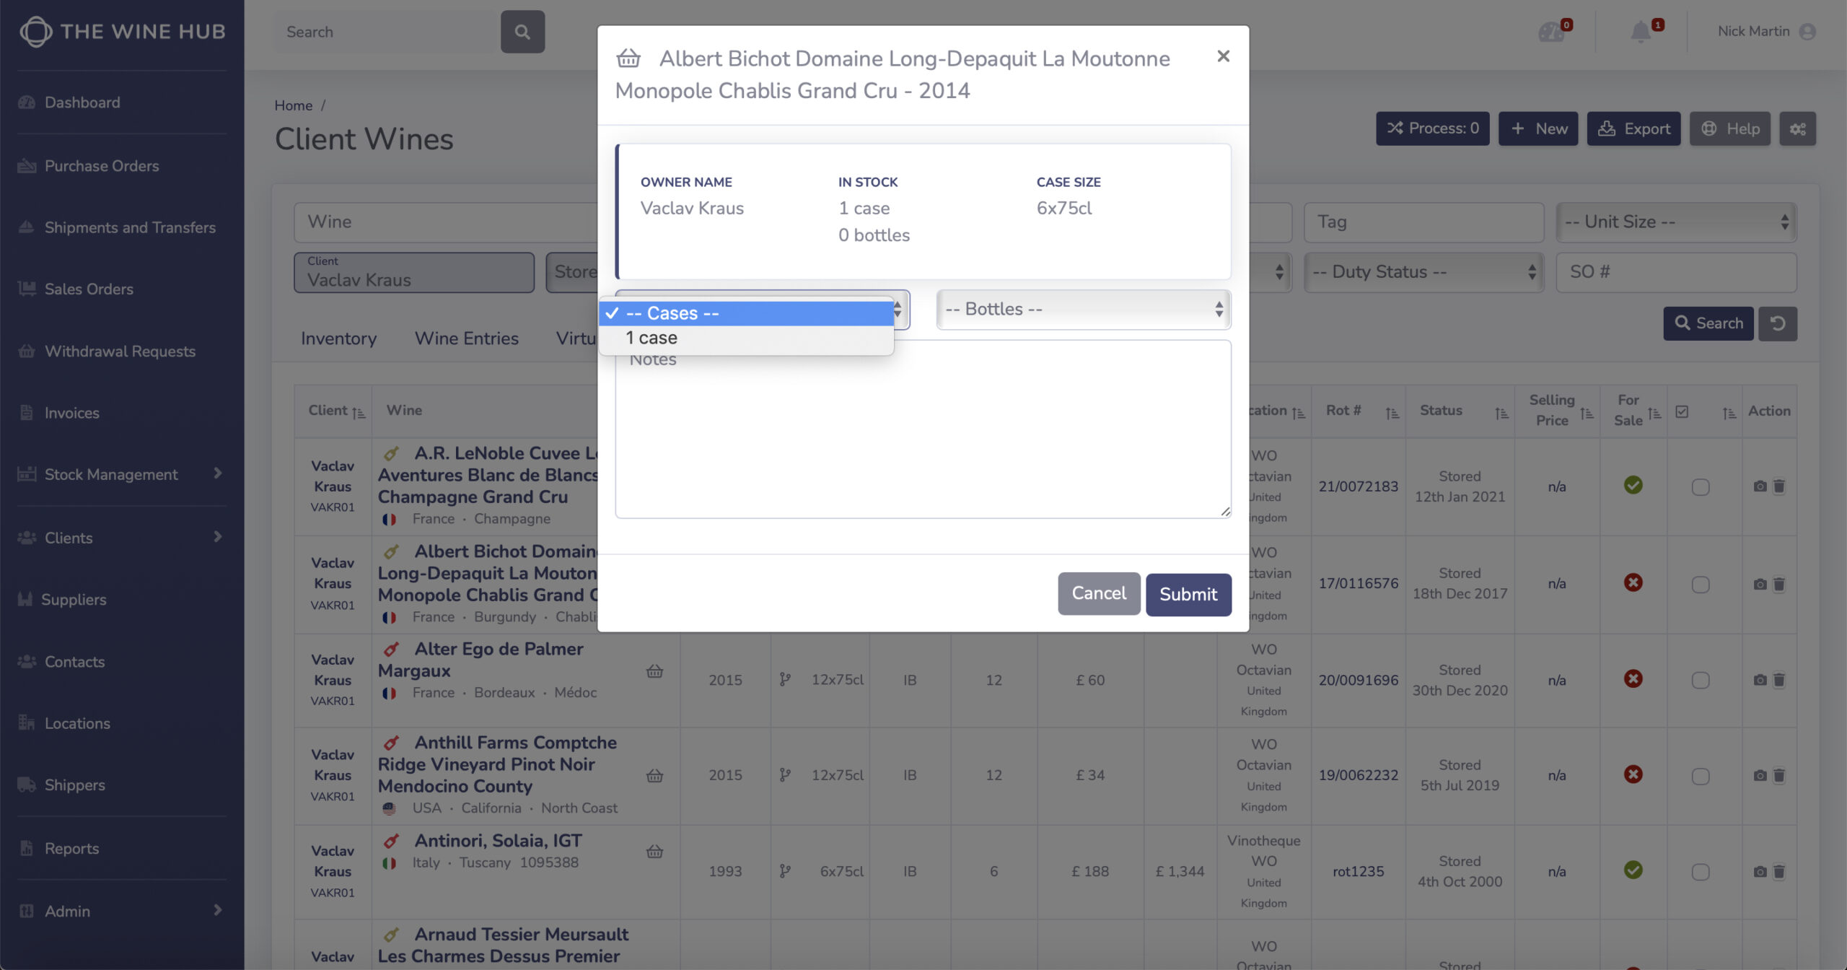Image resolution: width=1847 pixels, height=970 pixels.
Task: Tick checkbox in rot 21/0072183 row
Action: tap(1701, 487)
